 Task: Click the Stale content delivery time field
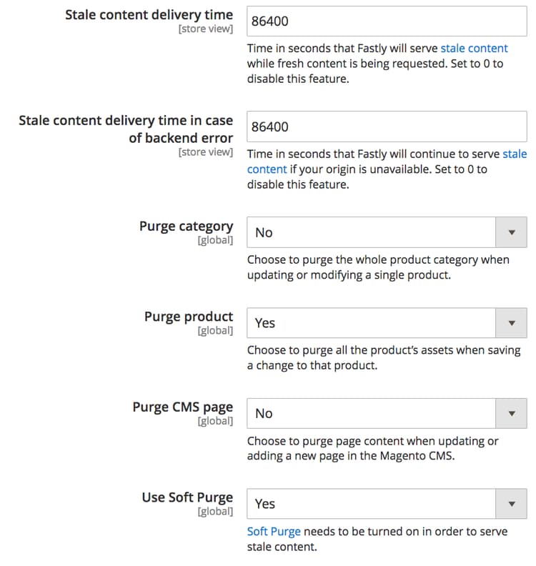(386, 21)
